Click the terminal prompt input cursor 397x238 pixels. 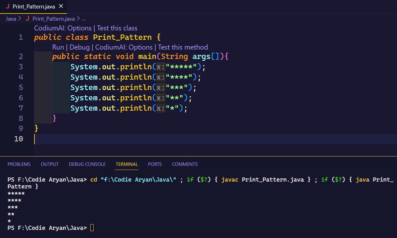pos(92,228)
